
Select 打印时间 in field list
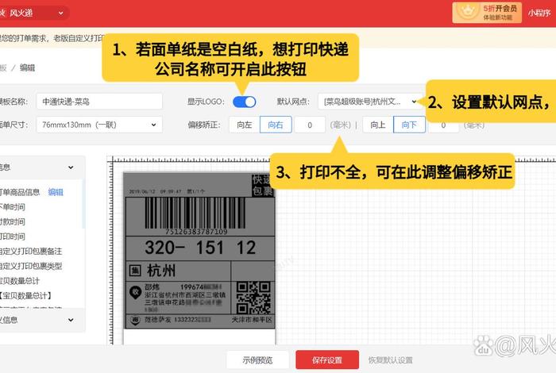point(13,236)
